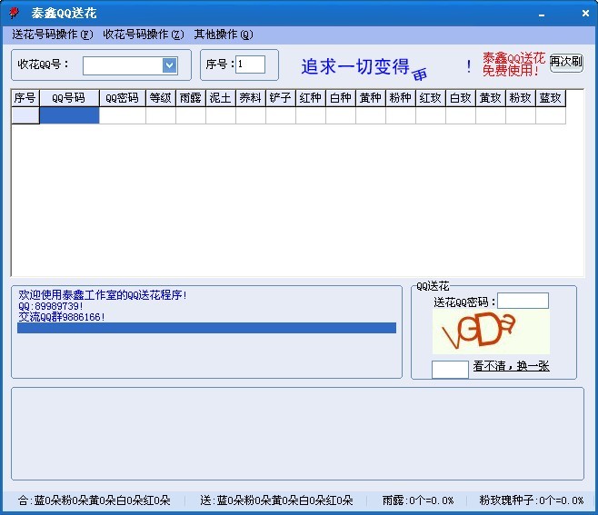Click the captcha answer box below the image
This screenshot has height=515, width=598.
click(450, 370)
